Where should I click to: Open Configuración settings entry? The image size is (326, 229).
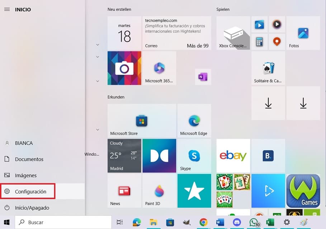[x=42, y=191]
